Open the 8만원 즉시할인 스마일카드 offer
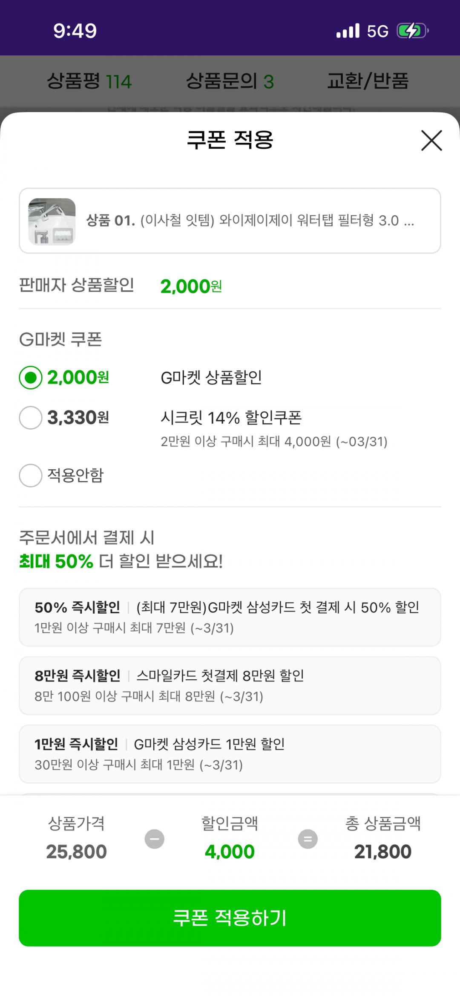Viewport: 460px width, 996px height. [230, 685]
